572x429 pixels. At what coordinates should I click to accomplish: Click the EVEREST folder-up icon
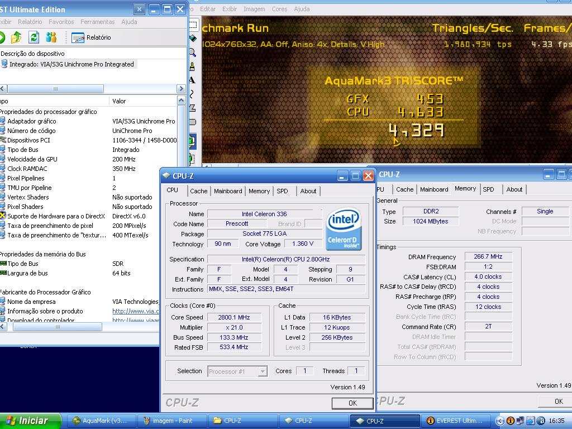[16, 37]
